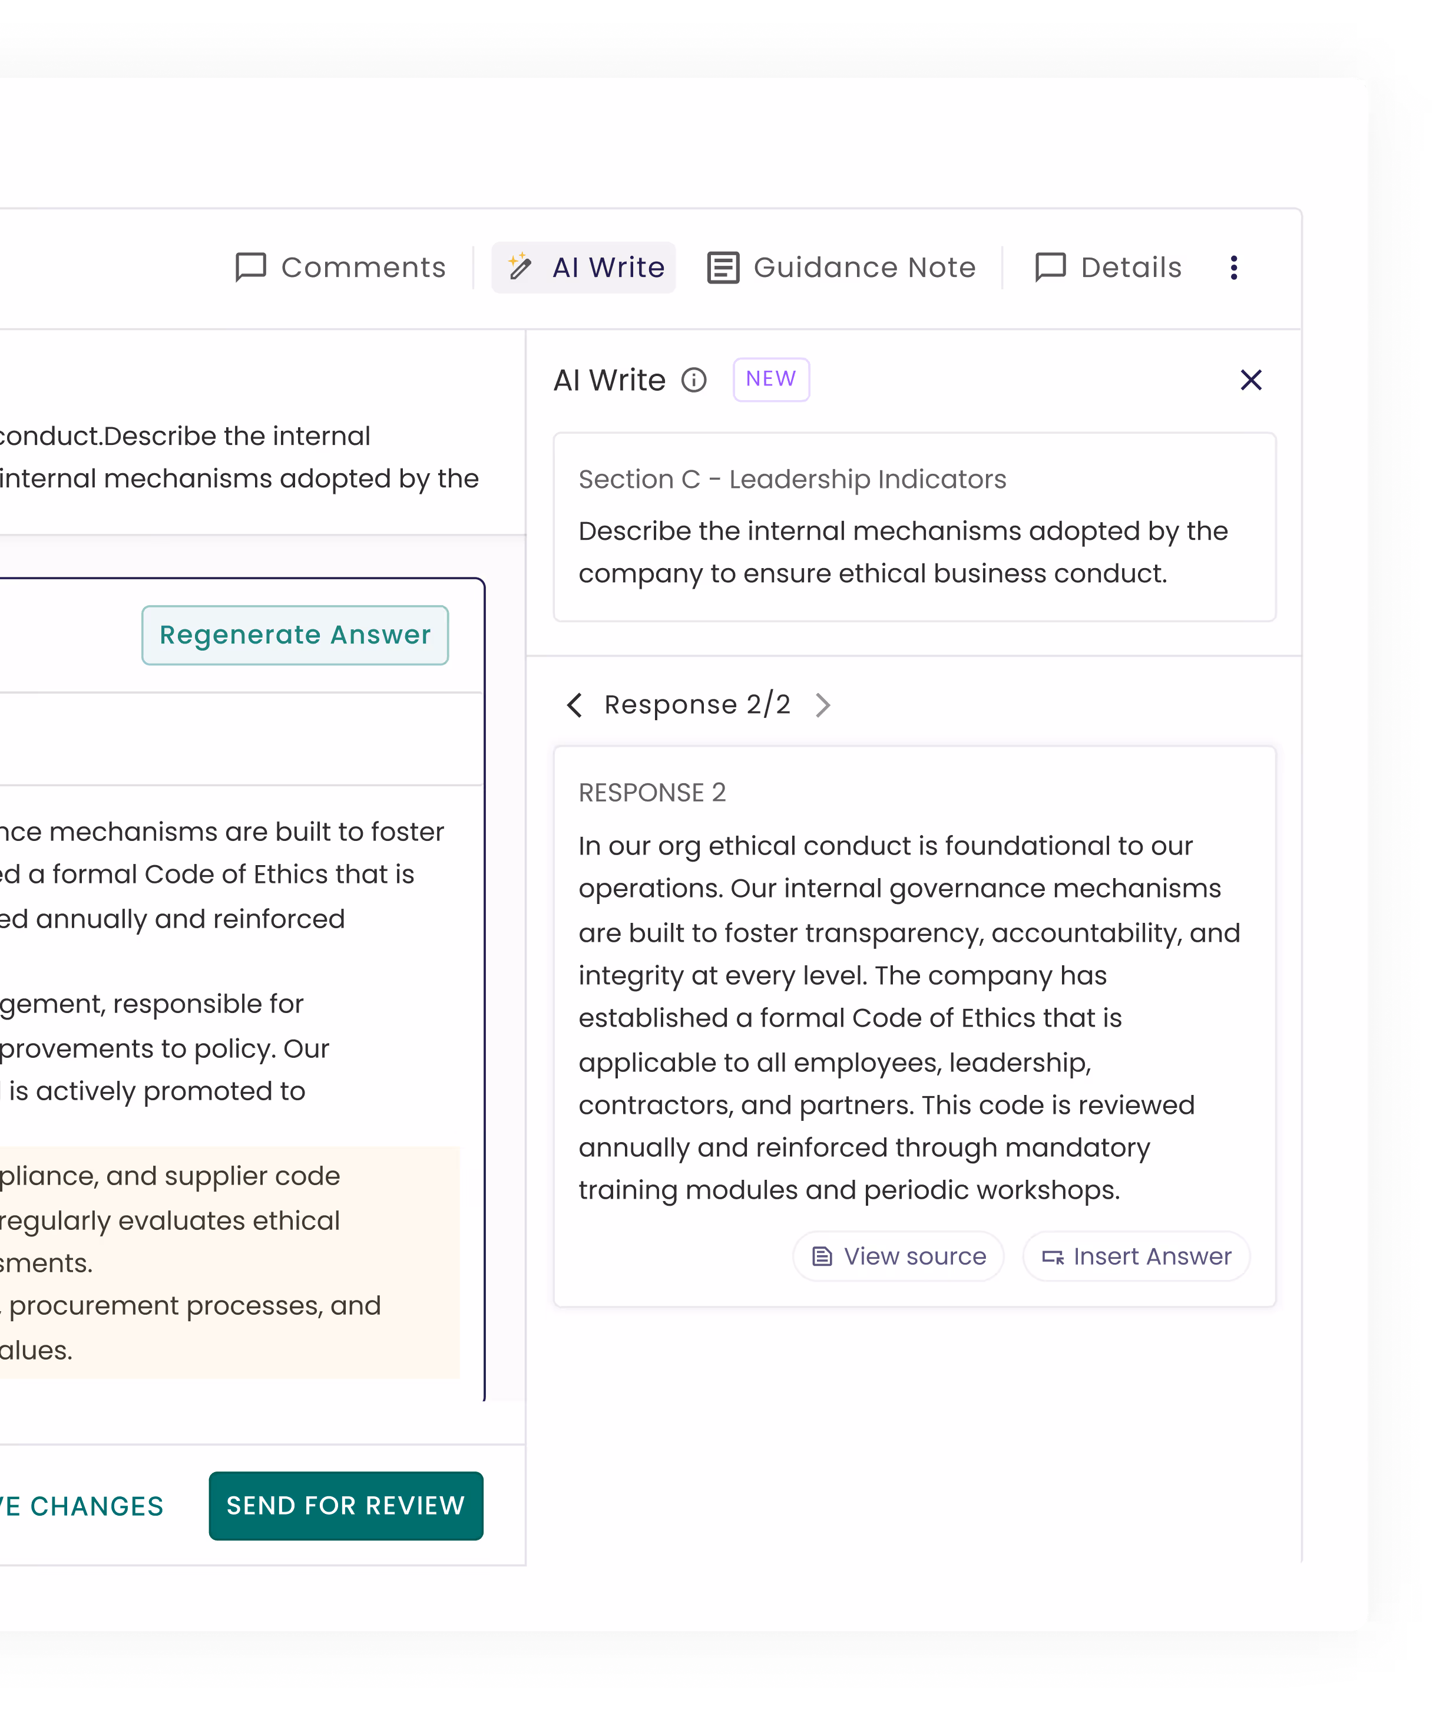Click the highlighted supplier code paragraph
The image size is (1446, 1709).
(230, 1262)
